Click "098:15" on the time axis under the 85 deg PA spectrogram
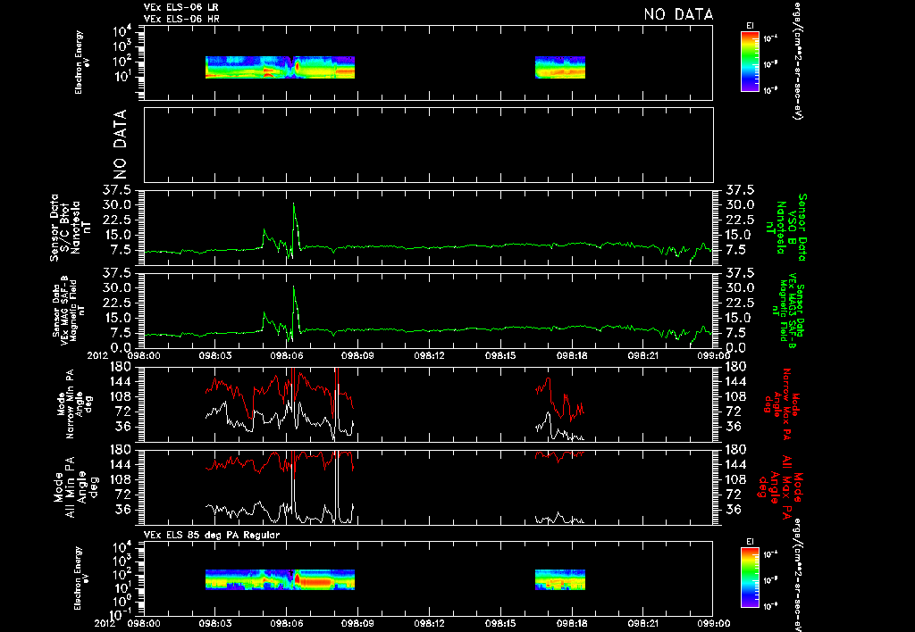The width and height of the screenshot is (915, 632). [500, 623]
